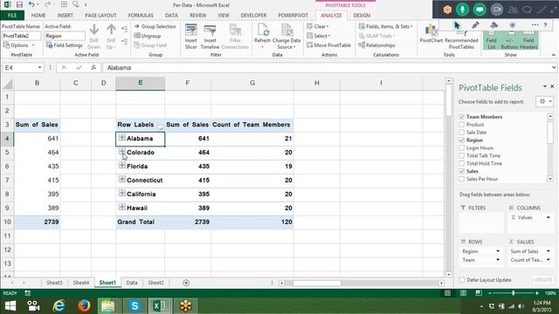Switch to the Data sheet tab
The width and height of the screenshot is (559, 314).
(x=132, y=283)
